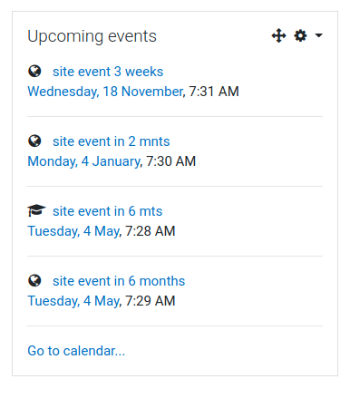Open the 'site event 3 weeks' link
This screenshot has width=350, height=408.
pyautogui.click(x=108, y=72)
